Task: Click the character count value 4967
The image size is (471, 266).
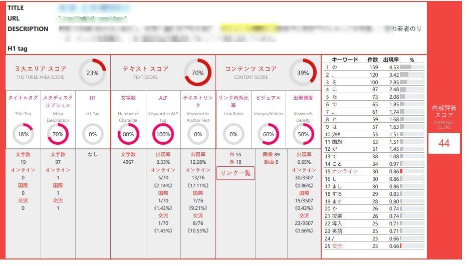Action: pyautogui.click(x=128, y=162)
